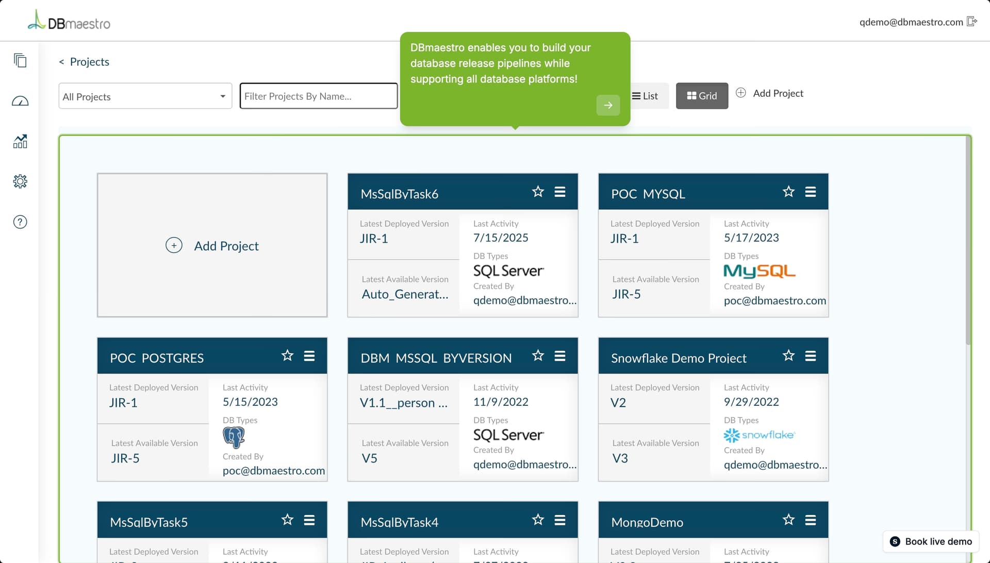This screenshot has height=563, width=990.
Task: Switch to Grid view
Action: (702, 96)
